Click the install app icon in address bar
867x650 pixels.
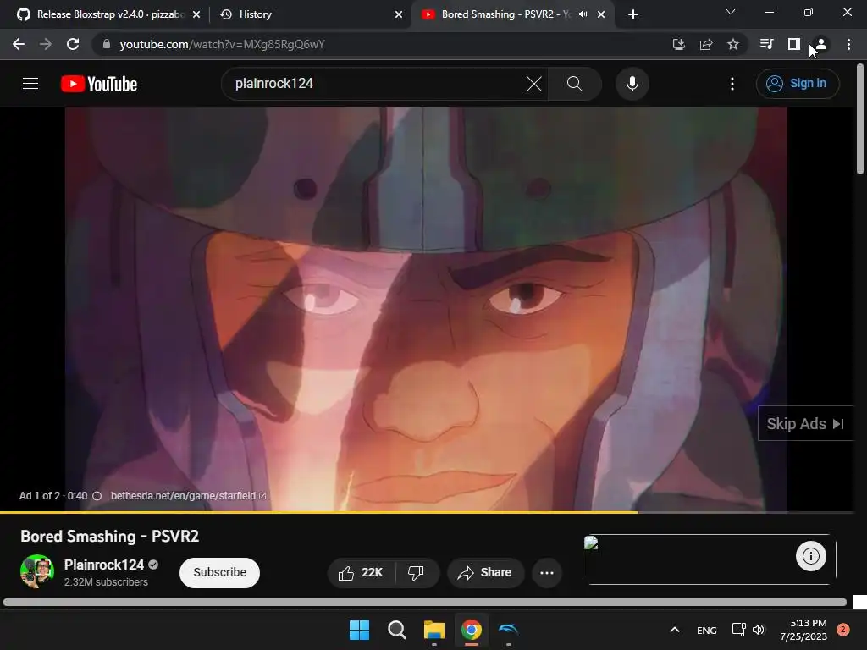(x=678, y=44)
